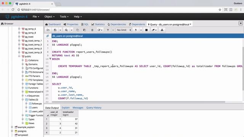Image resolution: width=244 pixels, height=137 pixels.
Task: Click the Delete trash icon
Action: click(x=92, y=30)
